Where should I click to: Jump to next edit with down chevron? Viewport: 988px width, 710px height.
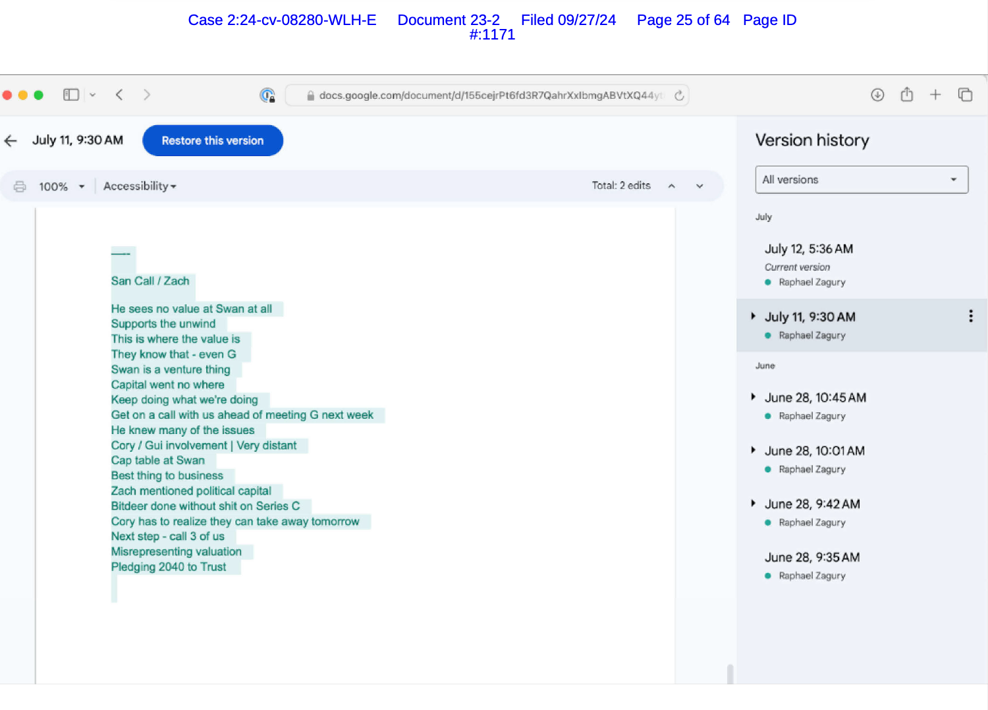[700, 186]
